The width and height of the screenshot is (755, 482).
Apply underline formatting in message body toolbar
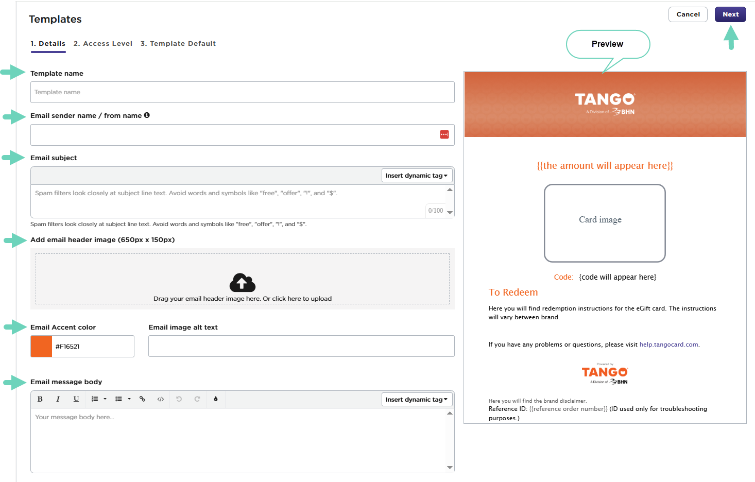coord(76,399)
